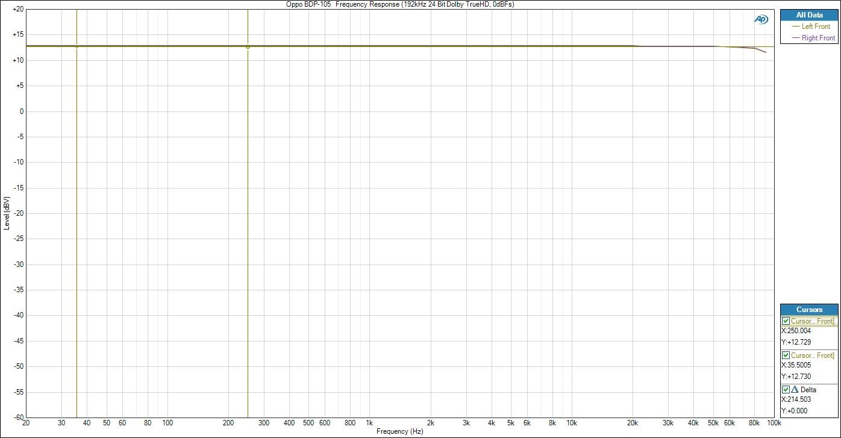Image resolution: width=841 pixels, height=438 pixels.
Task: Uncheck the 35.5005 Hz cursor checkbox
Action: (x=786, y=355)
